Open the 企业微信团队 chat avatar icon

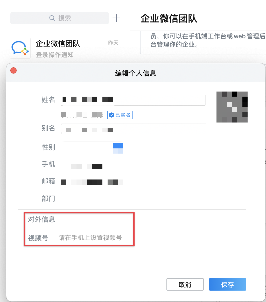[x=20, y=48]
